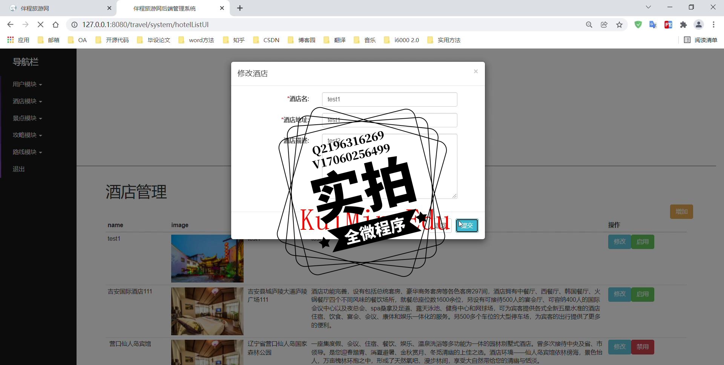Screen dimensions: 724x365
Task: Click 禁用 for 营口仙人岛宾馆
Action: [643, 347]
